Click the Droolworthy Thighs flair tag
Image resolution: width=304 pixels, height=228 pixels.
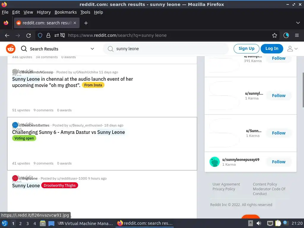[x=60, y=186]
